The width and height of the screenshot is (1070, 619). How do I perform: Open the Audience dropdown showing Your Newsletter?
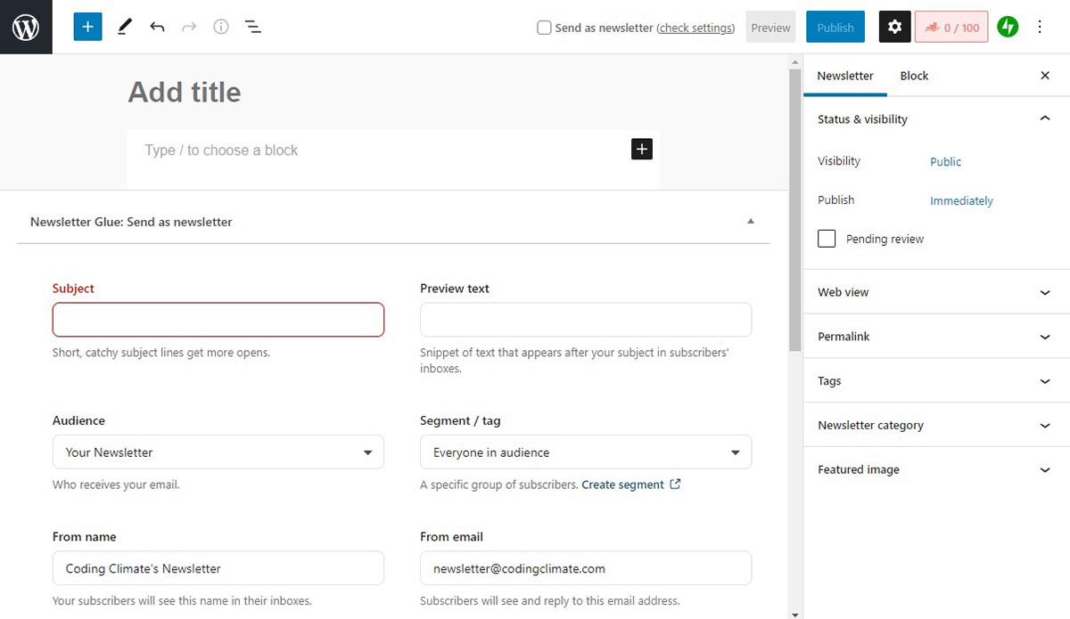pos(218,452)
